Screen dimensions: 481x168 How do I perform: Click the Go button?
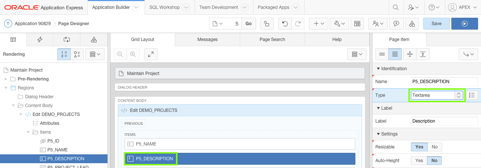tap(248, 24)
